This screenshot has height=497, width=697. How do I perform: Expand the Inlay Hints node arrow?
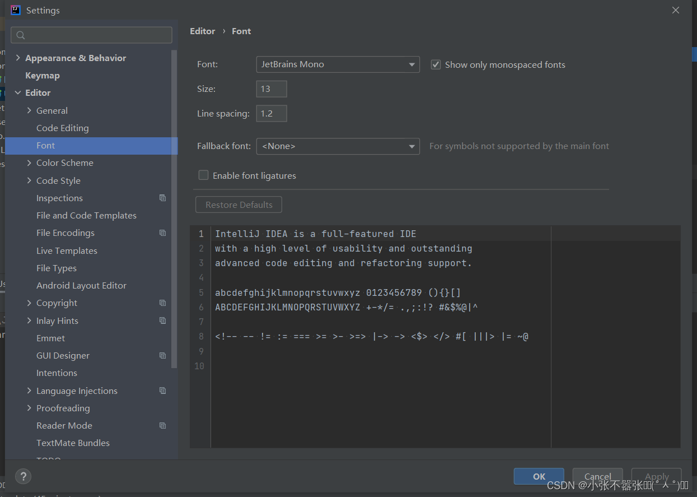(29, 321)
